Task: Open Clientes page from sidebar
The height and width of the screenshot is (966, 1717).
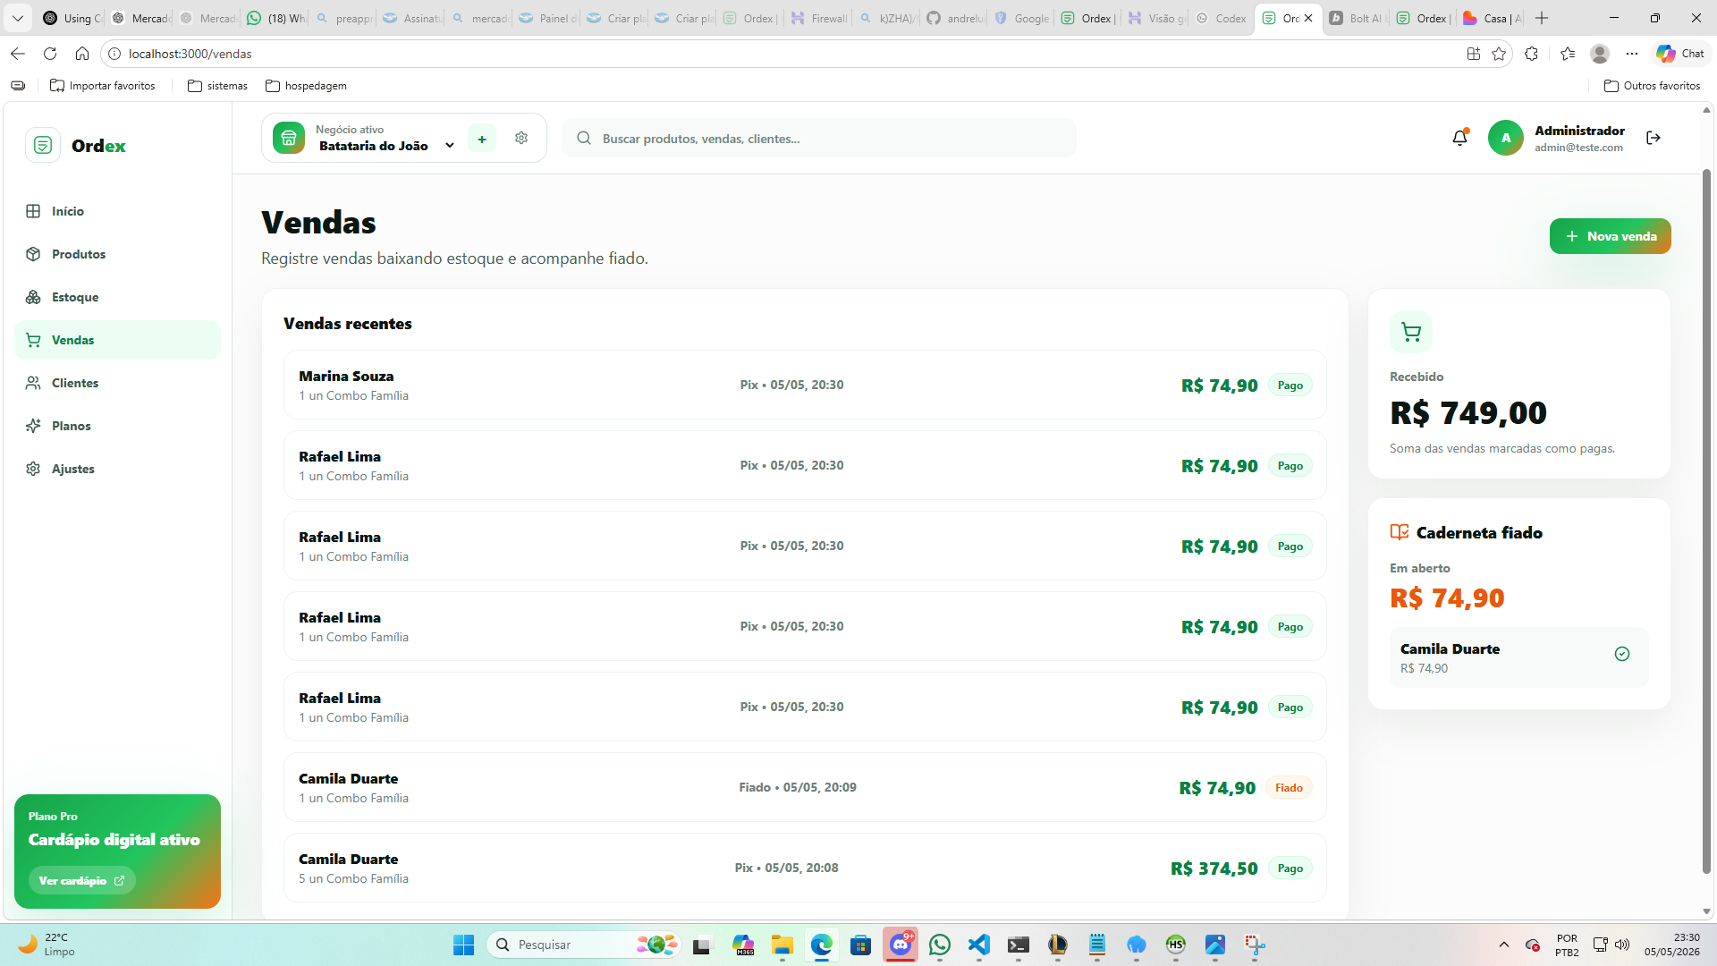Action: (x=117, y=383)
